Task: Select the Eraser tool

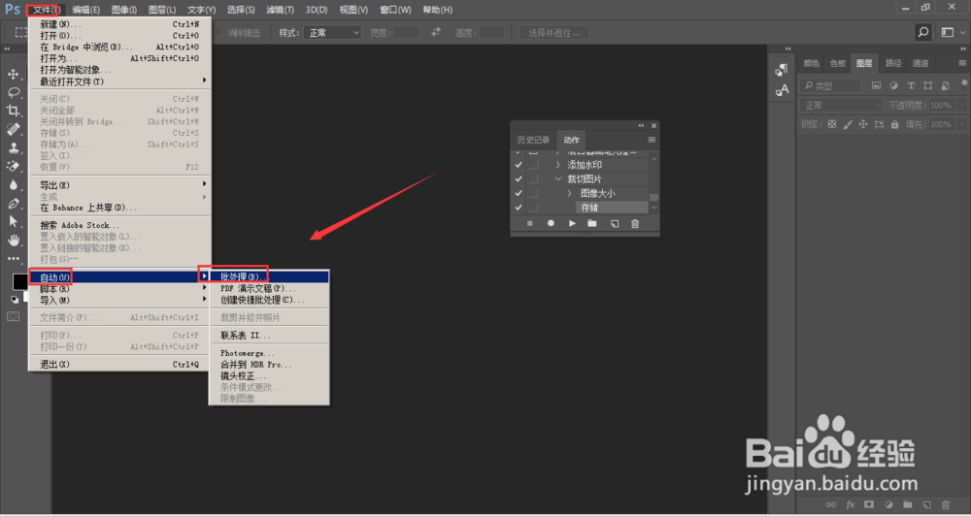Action: tap(13, 167)
